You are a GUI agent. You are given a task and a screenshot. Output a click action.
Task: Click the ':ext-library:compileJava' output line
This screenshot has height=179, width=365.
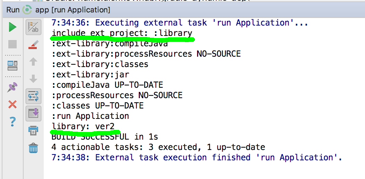click(110, 44)
